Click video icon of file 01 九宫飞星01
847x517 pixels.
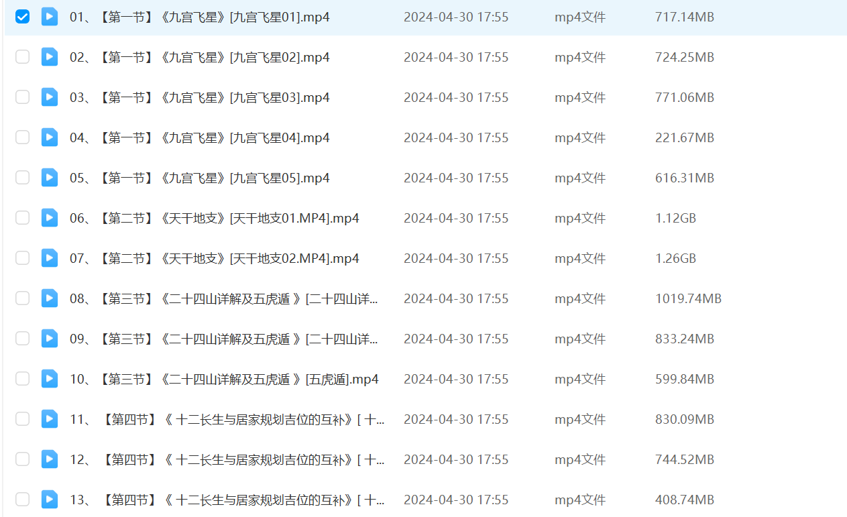point(50,17)
